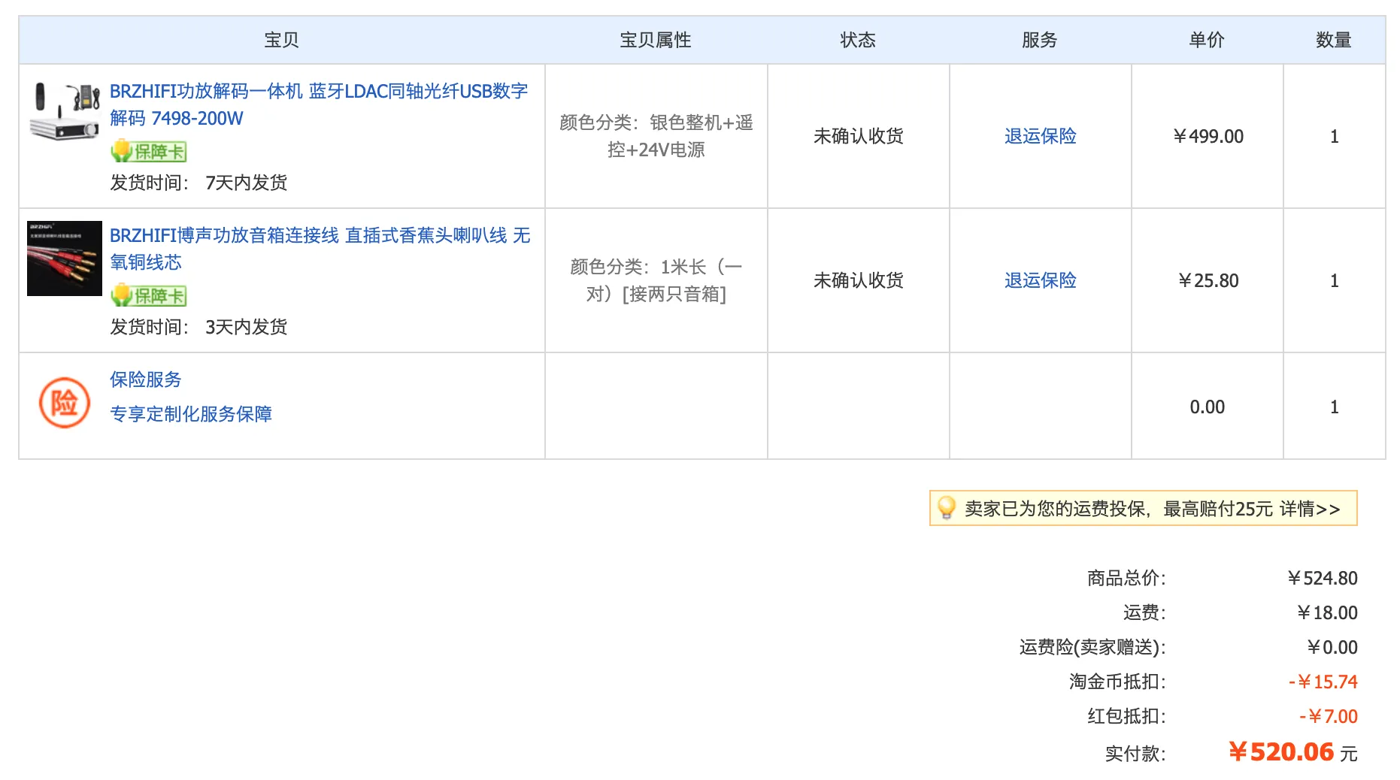Open 退运保险 for the ¥499.00 item
1400x780 pixels.
[1041, 136]
